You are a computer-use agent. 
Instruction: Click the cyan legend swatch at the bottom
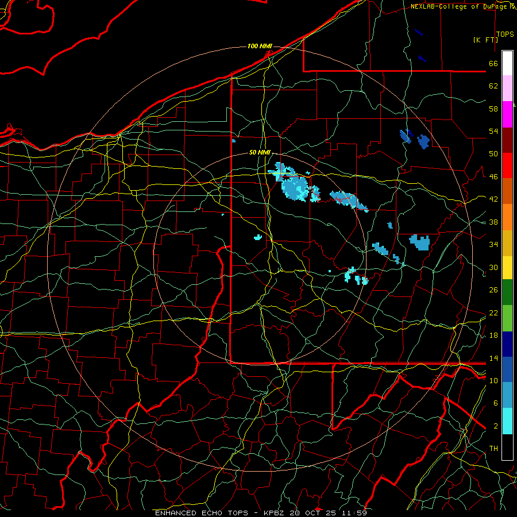507,421
